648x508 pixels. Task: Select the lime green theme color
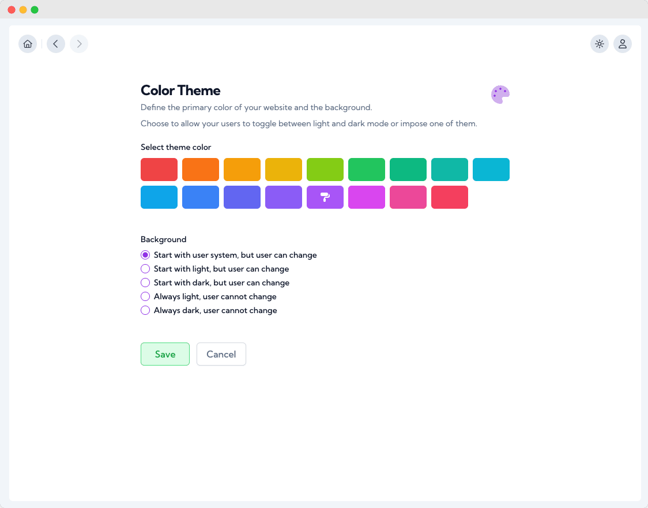(325, 170)
